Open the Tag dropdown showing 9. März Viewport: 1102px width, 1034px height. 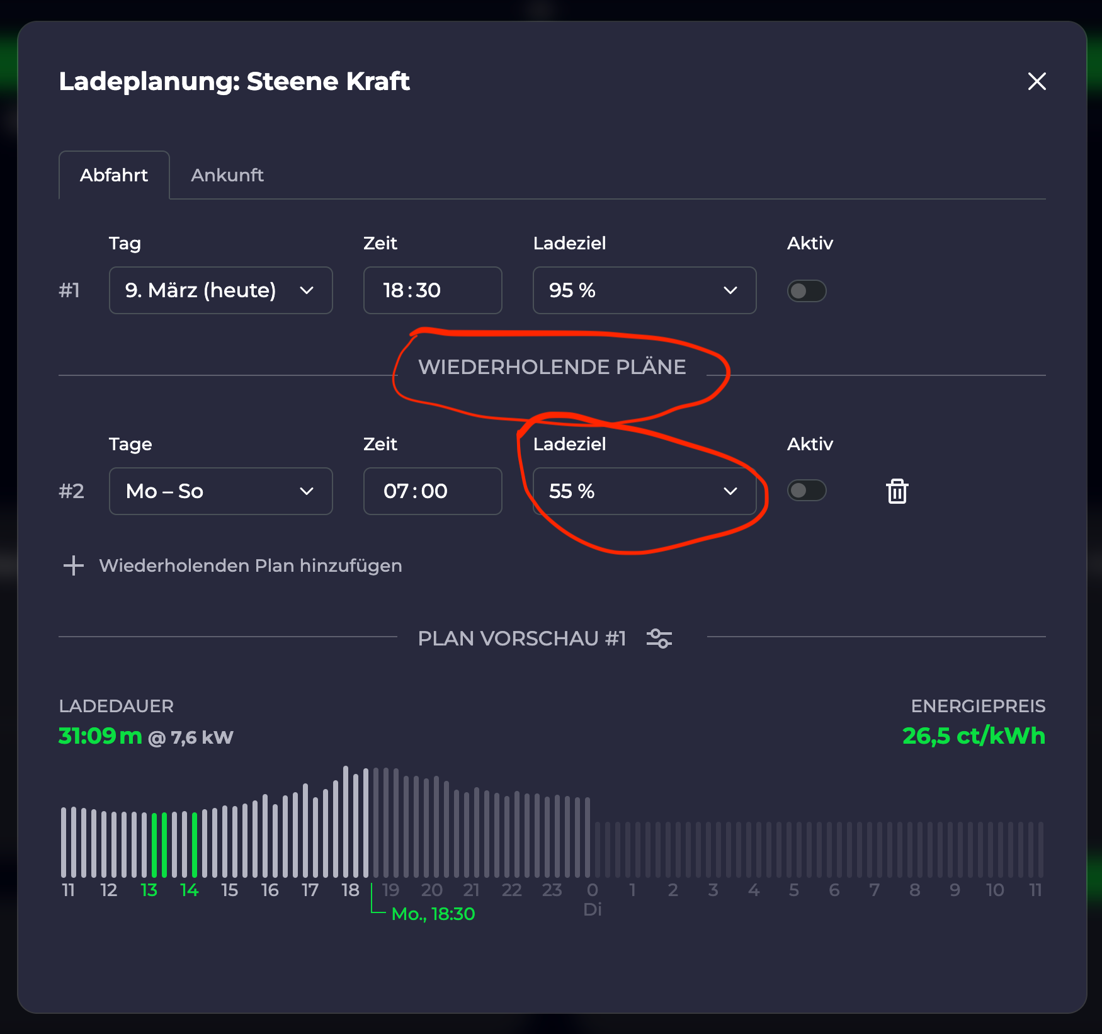click(x=220, y=290)
